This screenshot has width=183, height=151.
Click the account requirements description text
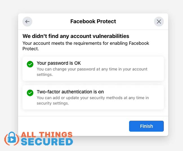(x=86, y=46)
